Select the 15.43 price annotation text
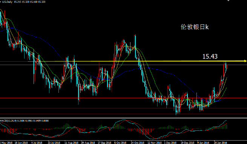 point(210,56)
